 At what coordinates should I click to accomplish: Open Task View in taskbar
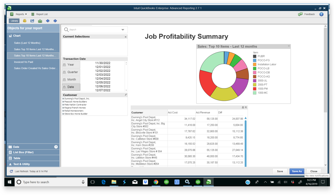[x=93, y=182]
